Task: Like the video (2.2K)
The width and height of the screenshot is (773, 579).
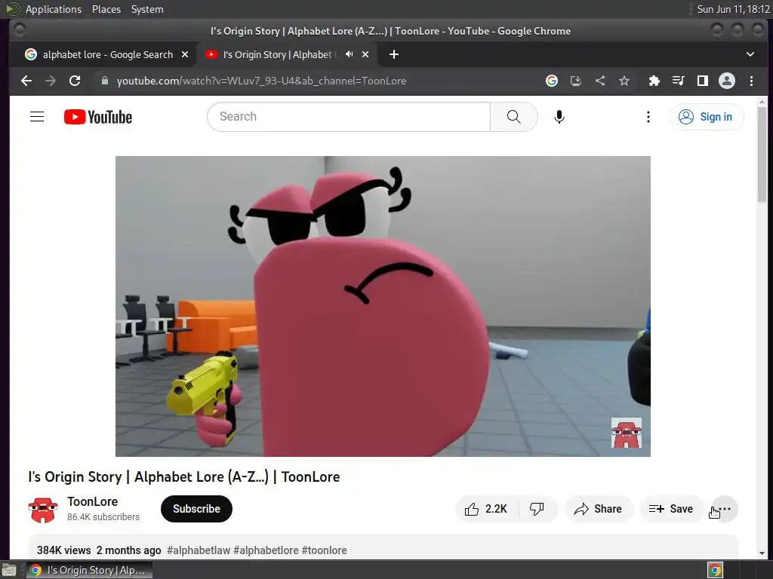Action: [x=487, y=509]
